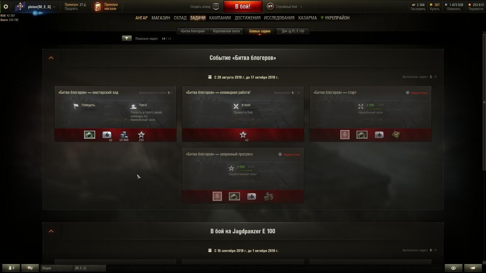Switch to the МАГАЗИН menu tab
Screen dimensions: 486x273
click(x=161, y=18)
